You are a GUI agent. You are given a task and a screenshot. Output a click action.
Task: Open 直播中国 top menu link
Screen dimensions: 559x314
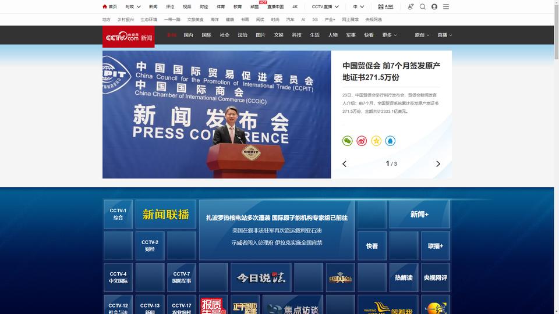275,7
